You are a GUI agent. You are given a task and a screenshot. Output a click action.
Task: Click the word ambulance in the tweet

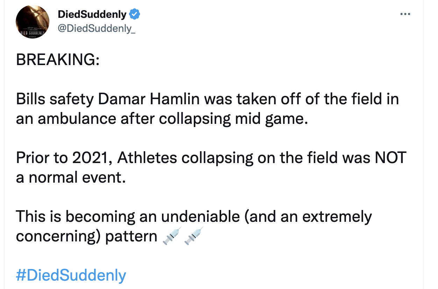click(x=77, y=119)
